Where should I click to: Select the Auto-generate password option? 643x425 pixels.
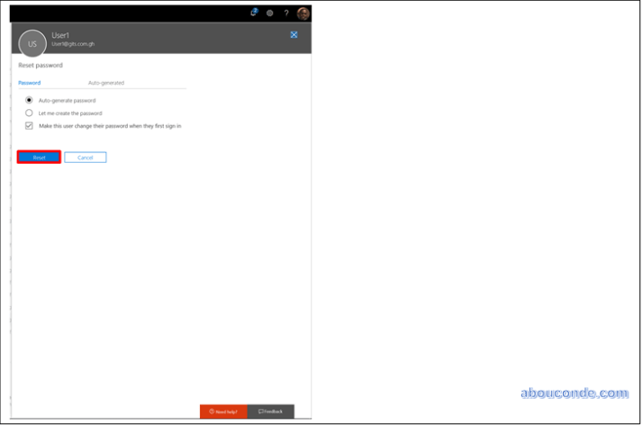(30, 100)
